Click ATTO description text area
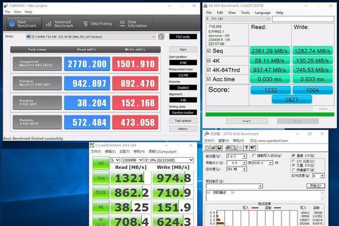Image resolution: width=339 pixels, height=226 pixels. coord(263,195)
